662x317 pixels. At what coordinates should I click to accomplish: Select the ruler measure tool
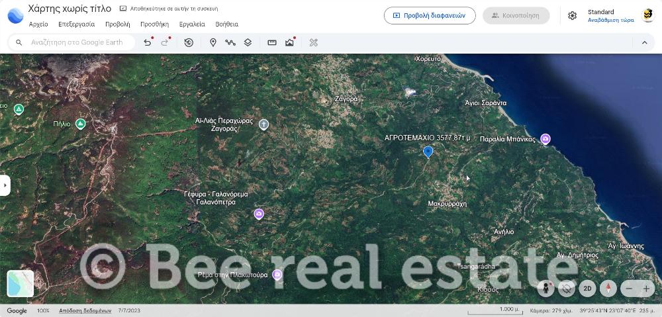pyautogui.click(x=271, y=42)
